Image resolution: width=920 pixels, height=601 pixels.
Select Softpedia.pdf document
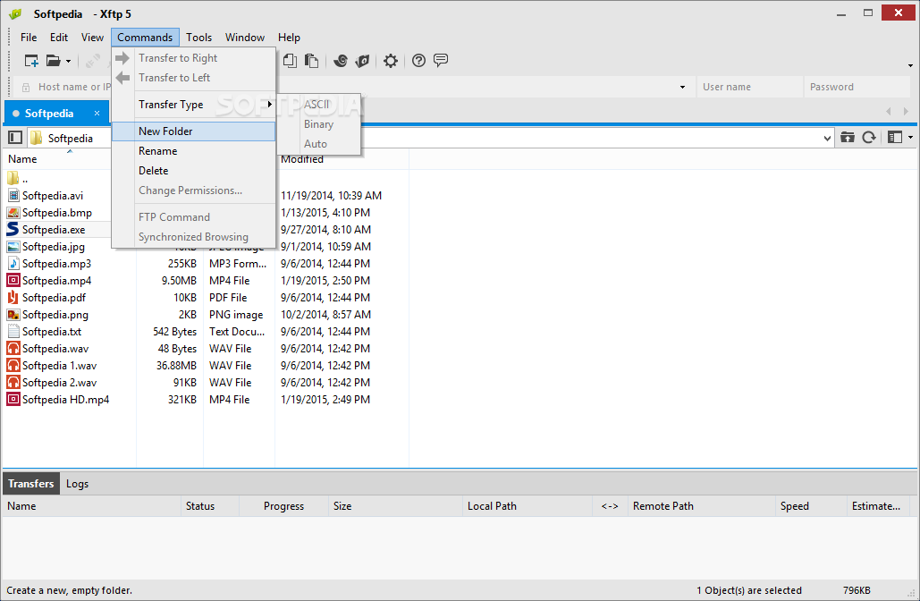pyautogui.click(x=54, y=298)
